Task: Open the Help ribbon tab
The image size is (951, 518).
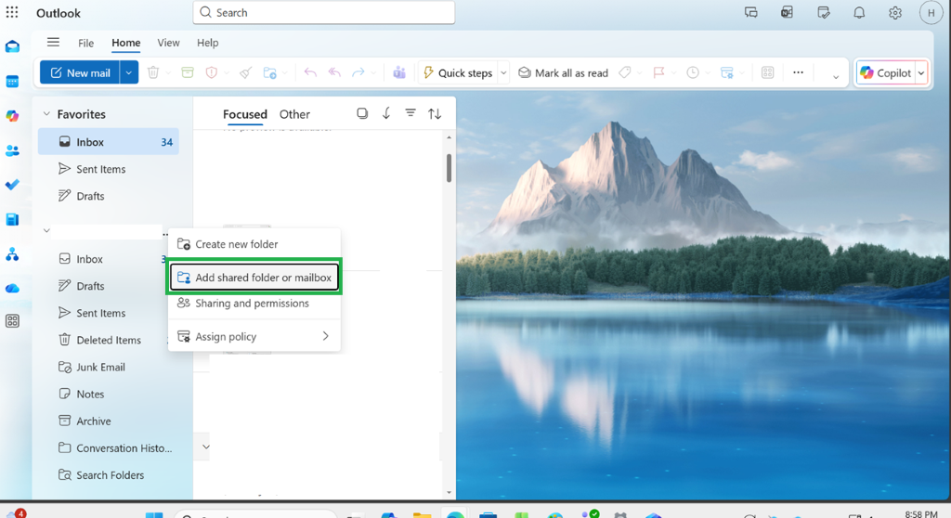Action: 207,43
